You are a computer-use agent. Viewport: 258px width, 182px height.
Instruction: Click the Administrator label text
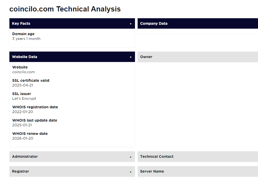(25, 156)
